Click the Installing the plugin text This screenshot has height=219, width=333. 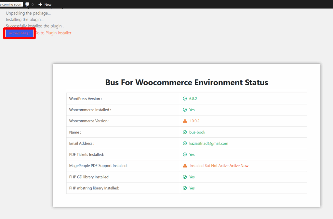pos(25,20)
